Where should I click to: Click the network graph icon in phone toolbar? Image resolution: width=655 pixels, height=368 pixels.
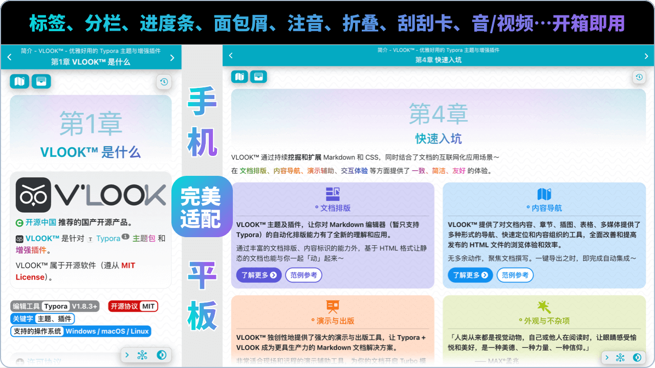142,355
